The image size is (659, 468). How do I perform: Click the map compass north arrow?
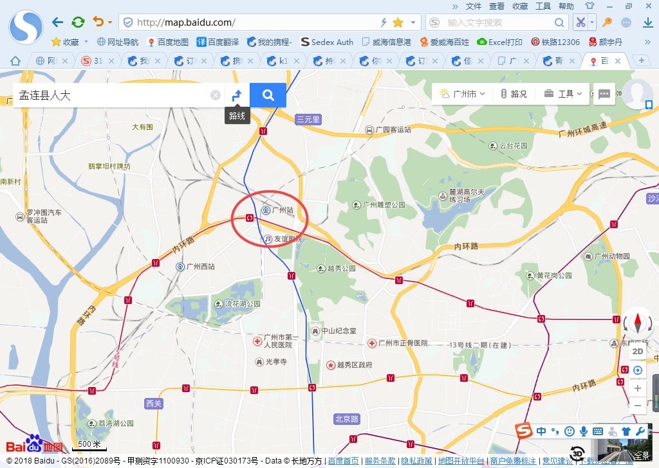tap(638, 323)
